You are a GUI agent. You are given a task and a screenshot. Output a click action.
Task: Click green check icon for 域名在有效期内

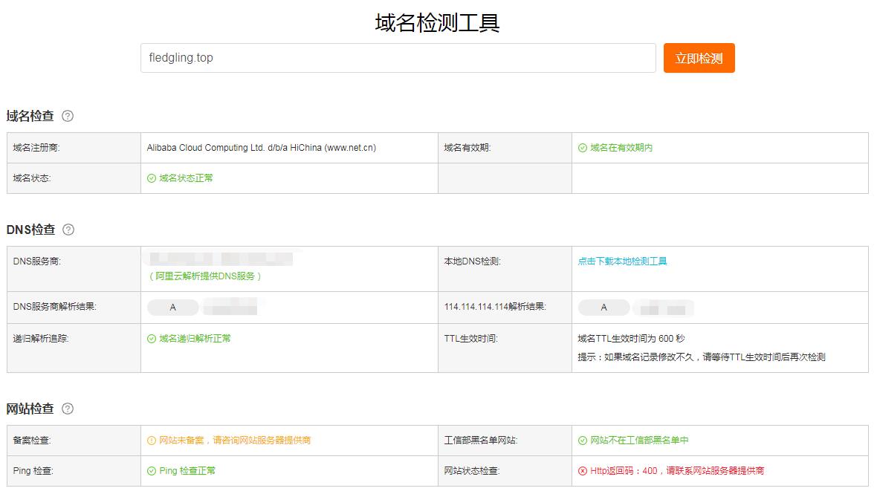(x=583, y=148)
